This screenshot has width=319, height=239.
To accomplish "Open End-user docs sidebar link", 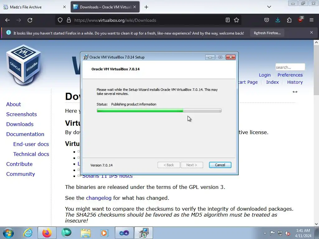I will pos(31,144).
